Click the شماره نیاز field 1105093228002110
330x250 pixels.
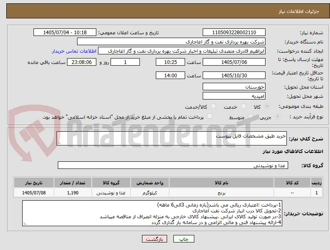[234, 32]
